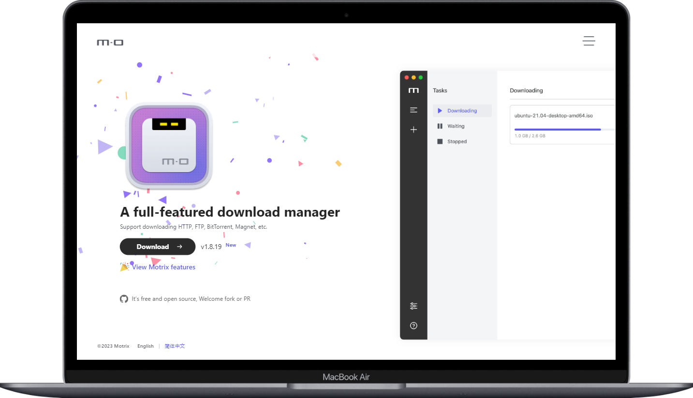
Task: Click the Downloading heading above the task list
Action: [526, 90]
